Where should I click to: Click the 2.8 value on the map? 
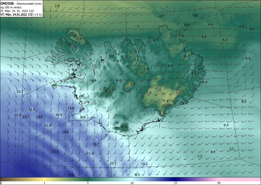pos(57,6)
